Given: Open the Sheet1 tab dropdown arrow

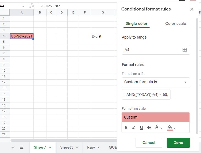Looking at the screenshot, I should click(x=50, y=147).
